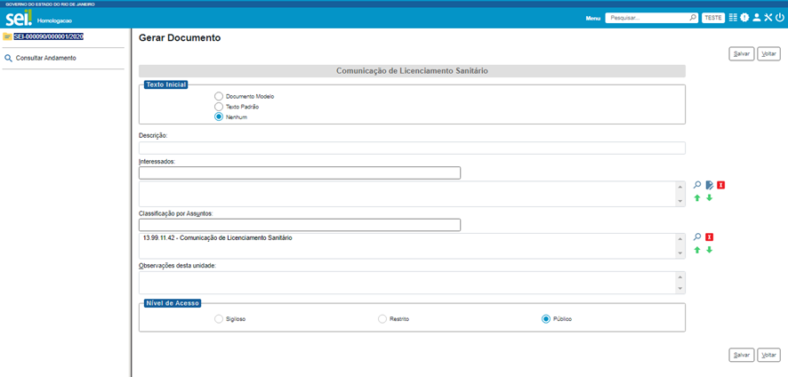This screenshot has width=788, height=377.
Task: Click the TESTE unit selector
Action: [712, 18]
